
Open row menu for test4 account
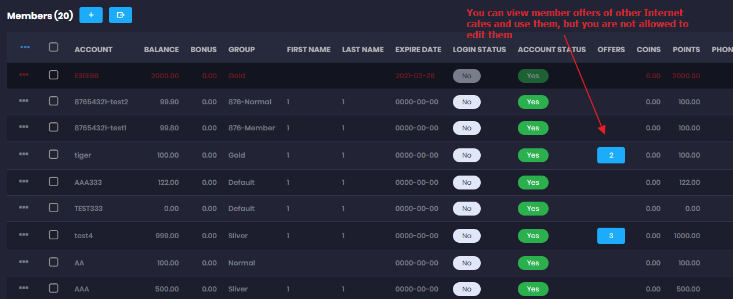[24, 235]
